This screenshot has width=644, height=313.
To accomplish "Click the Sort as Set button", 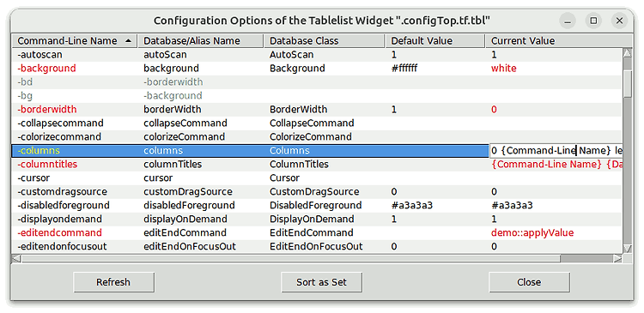I will pyautogui.click(x=322, y=282).
